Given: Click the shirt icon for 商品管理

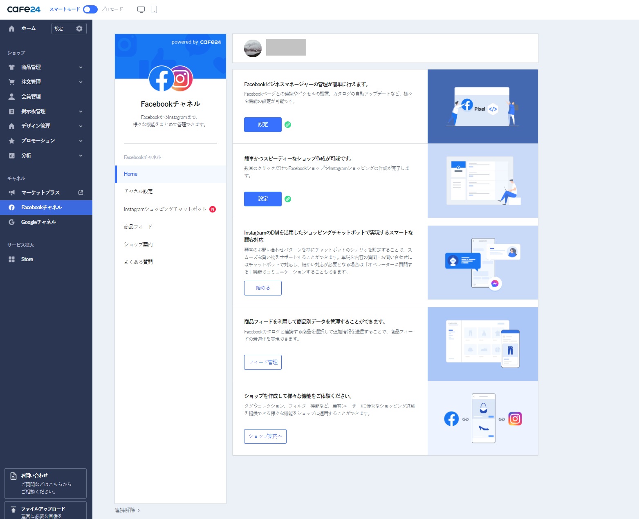Looking at the screenshot, I should point(11,67).
